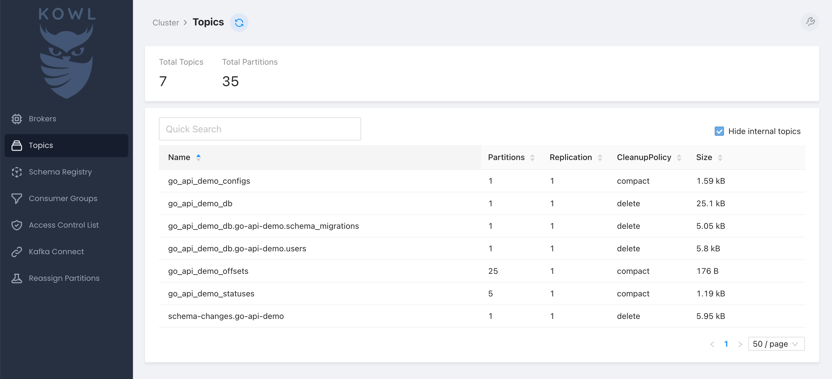The image size is (832, 379).
Task: Uncheck Hide internal topics checkbox
Action: [x=719, y=131]
